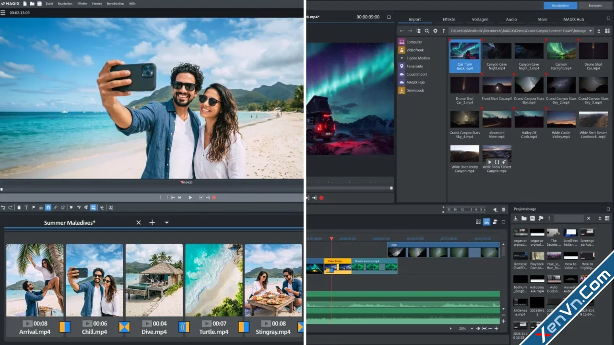The image size is (614, 345).
Task: Open the dropdown arrow next to the project tab
Action: pos(166,222)
